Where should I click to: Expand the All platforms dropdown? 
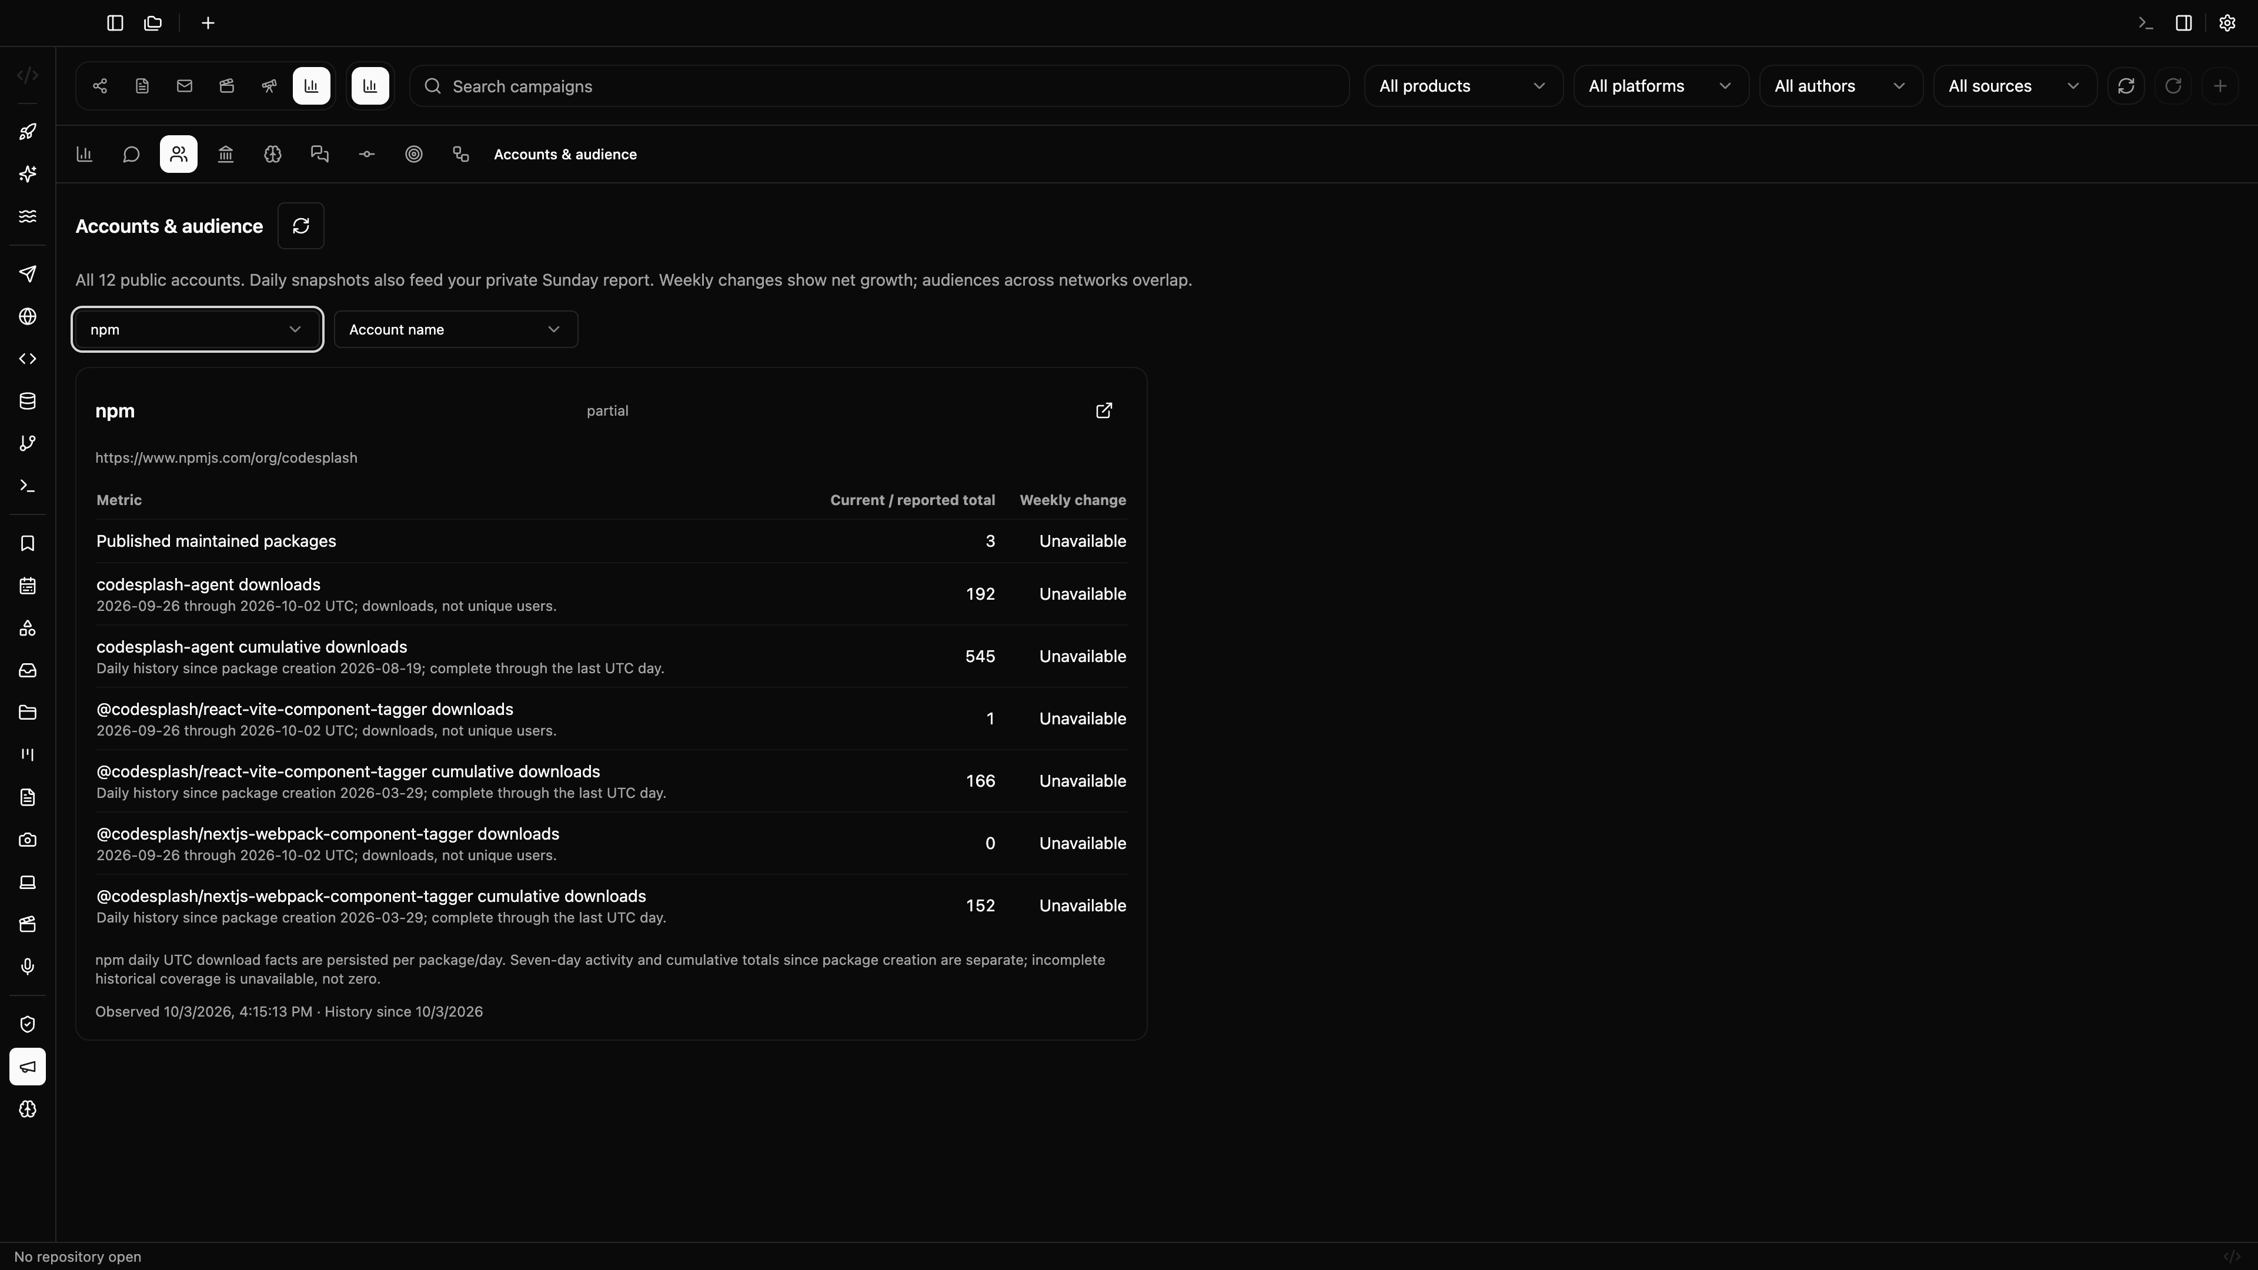(1660, 86)
